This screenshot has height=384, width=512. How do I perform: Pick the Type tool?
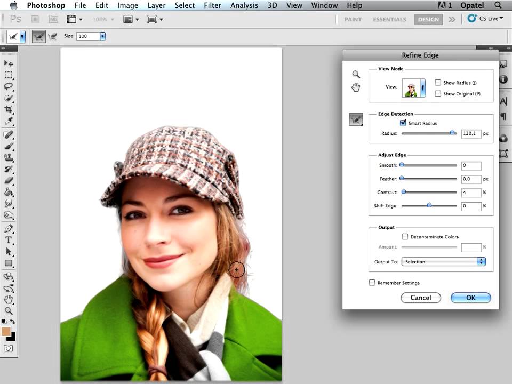(9, 240)
